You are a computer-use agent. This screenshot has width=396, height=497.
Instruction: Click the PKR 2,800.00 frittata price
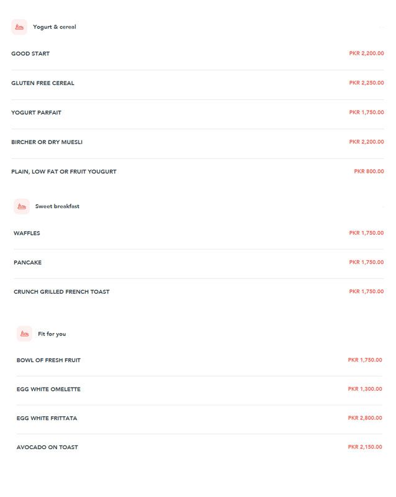click(x=365, y=417)
